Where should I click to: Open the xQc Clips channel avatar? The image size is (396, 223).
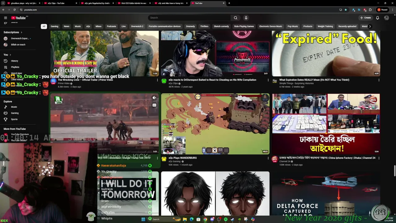pos(164,81)
